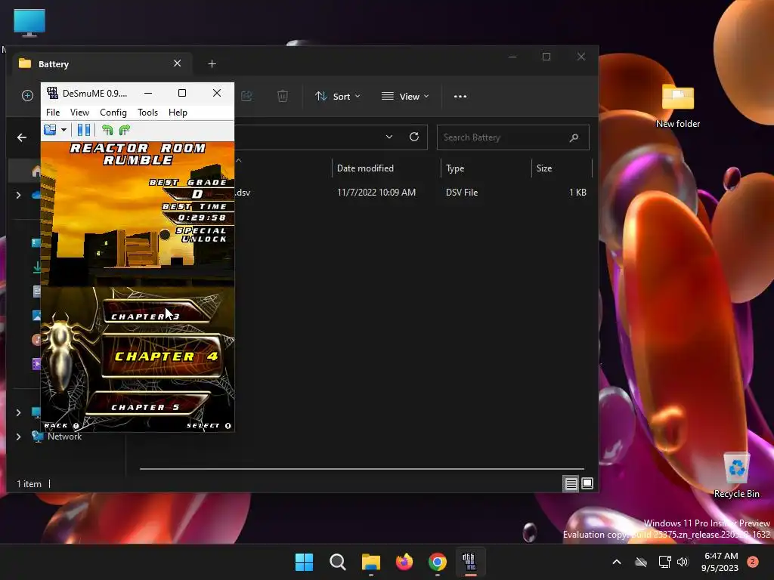Rotate display counter-clockwise icon
Viewport: 774px width, 580px height.
click(x=107, y=130)
